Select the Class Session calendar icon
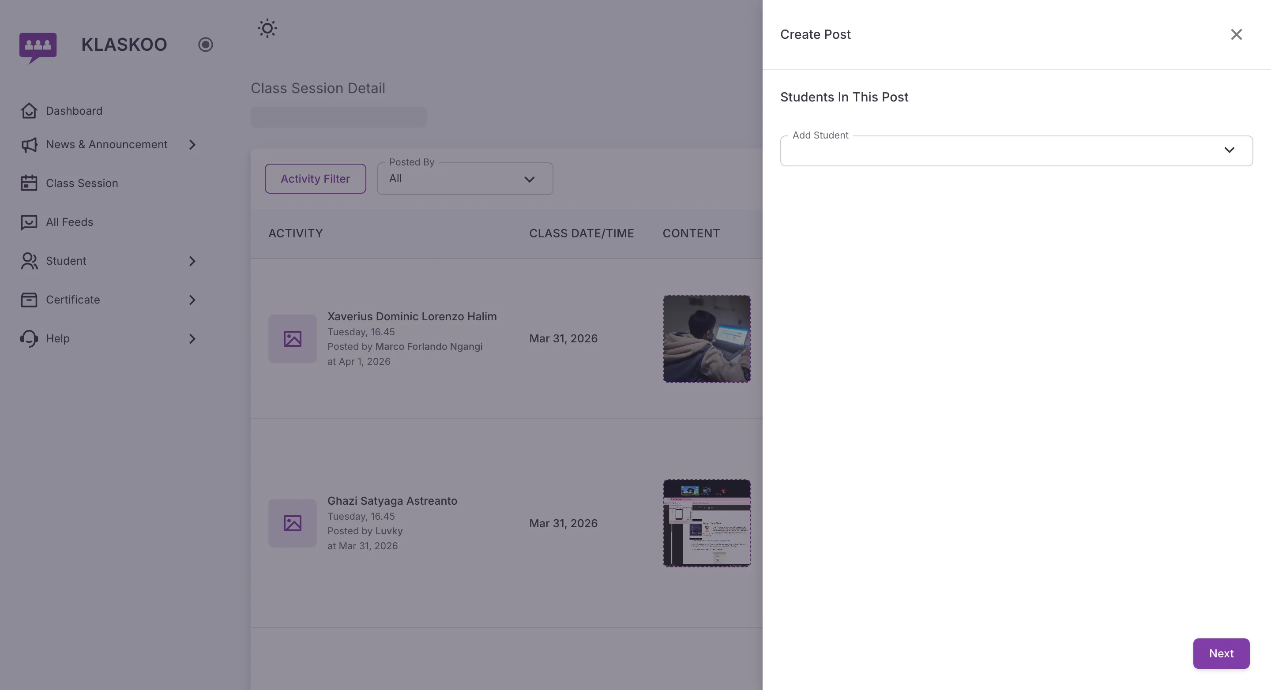 pos(29,183)
